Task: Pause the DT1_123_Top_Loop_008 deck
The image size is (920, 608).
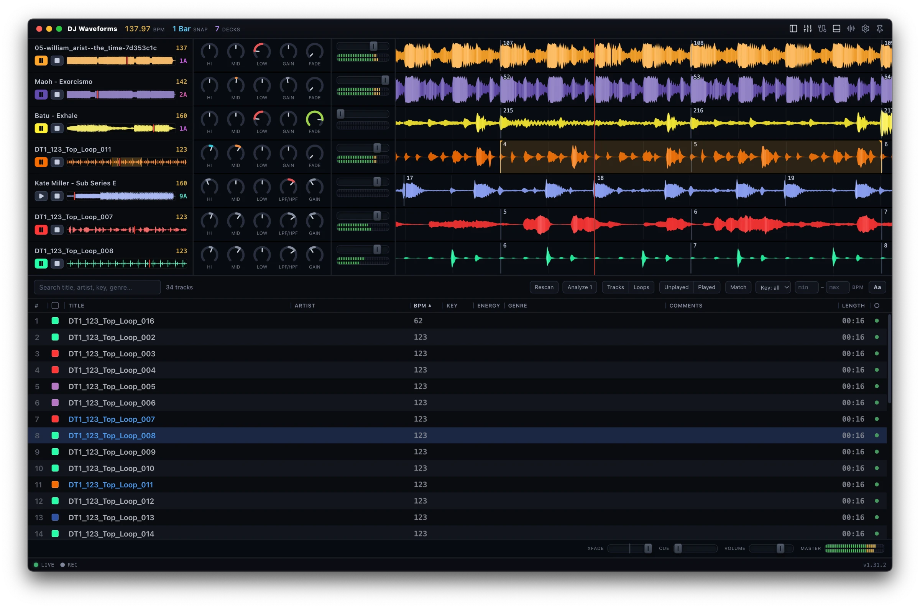Action: pos(41,264)
